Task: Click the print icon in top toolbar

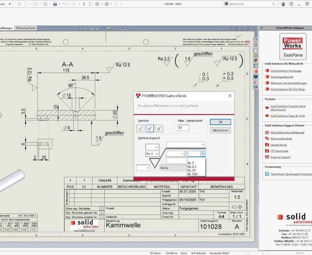Action: pos(54,4)
